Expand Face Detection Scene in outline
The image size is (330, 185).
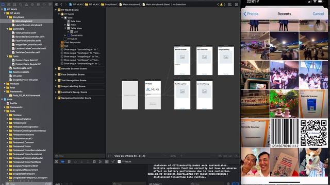[56, 75]
